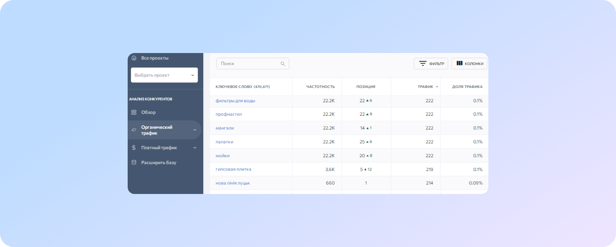Screen dimensions: 616x247
Task: Click the database icon for Расширить базу
Action: click(x=134, y=162)
